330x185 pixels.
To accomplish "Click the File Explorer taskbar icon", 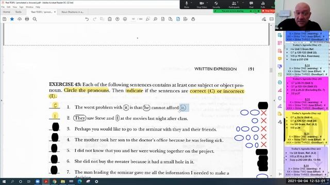I will pyautogui.click(x=63, y=181).
